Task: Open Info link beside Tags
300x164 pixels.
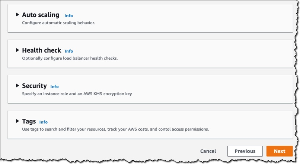Action: click(44, 122)
